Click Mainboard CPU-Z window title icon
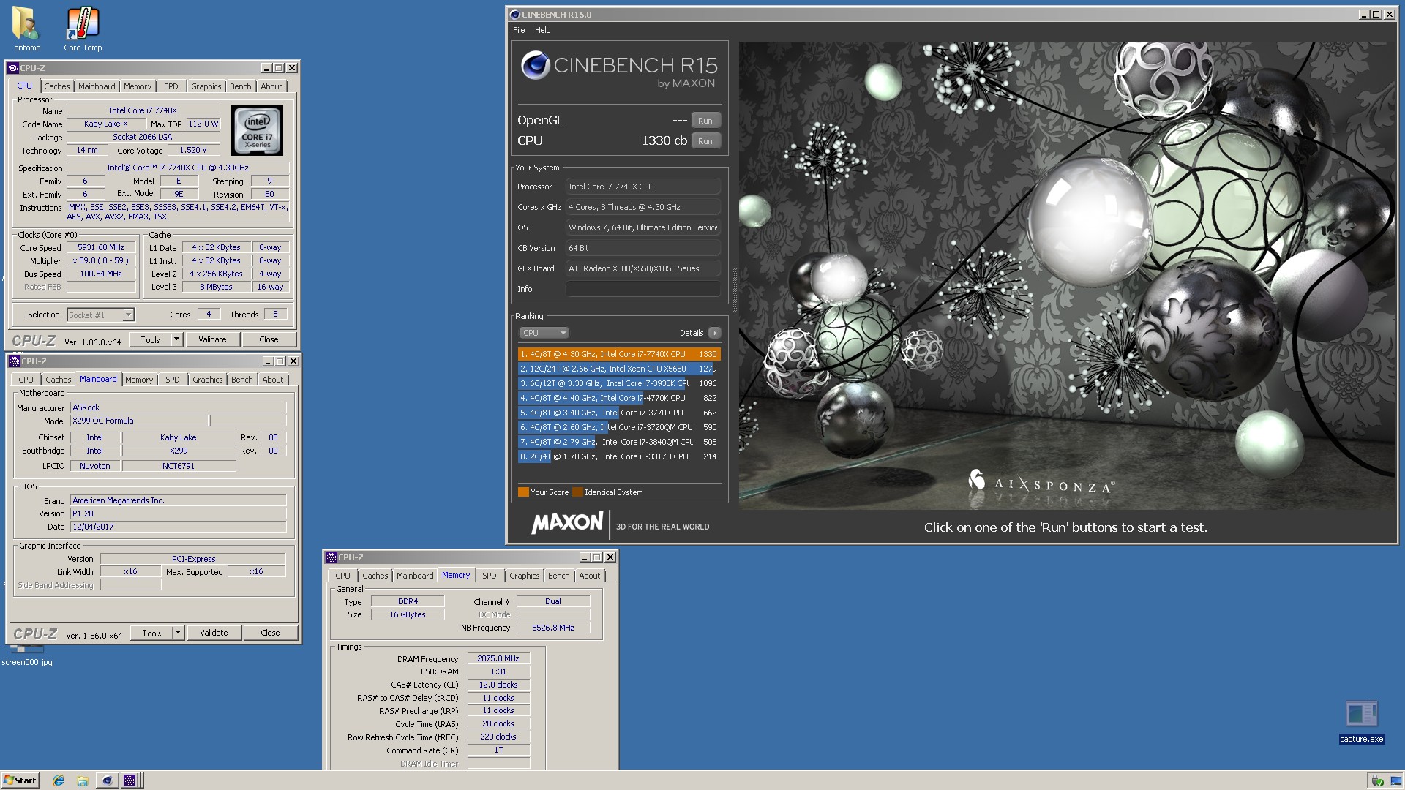1405x790 pixels. (14, 361)
